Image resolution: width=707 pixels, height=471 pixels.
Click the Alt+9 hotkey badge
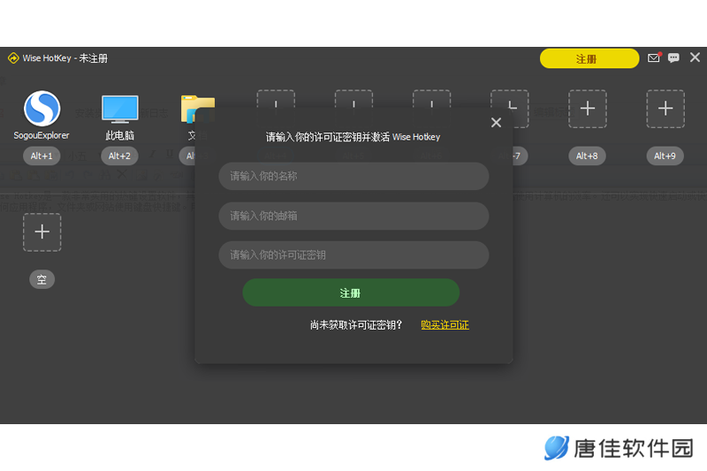(x=665, y=156)
